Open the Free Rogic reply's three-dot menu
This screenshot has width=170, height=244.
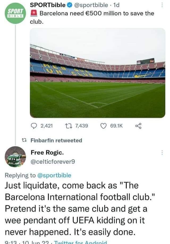point(162,153)
